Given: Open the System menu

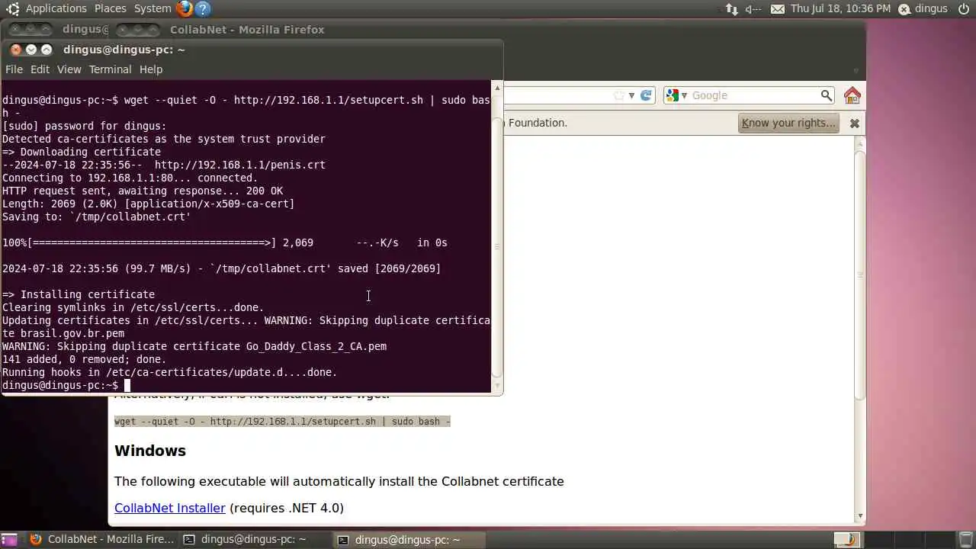Looking at the screenshot, I should coord(152,8).
